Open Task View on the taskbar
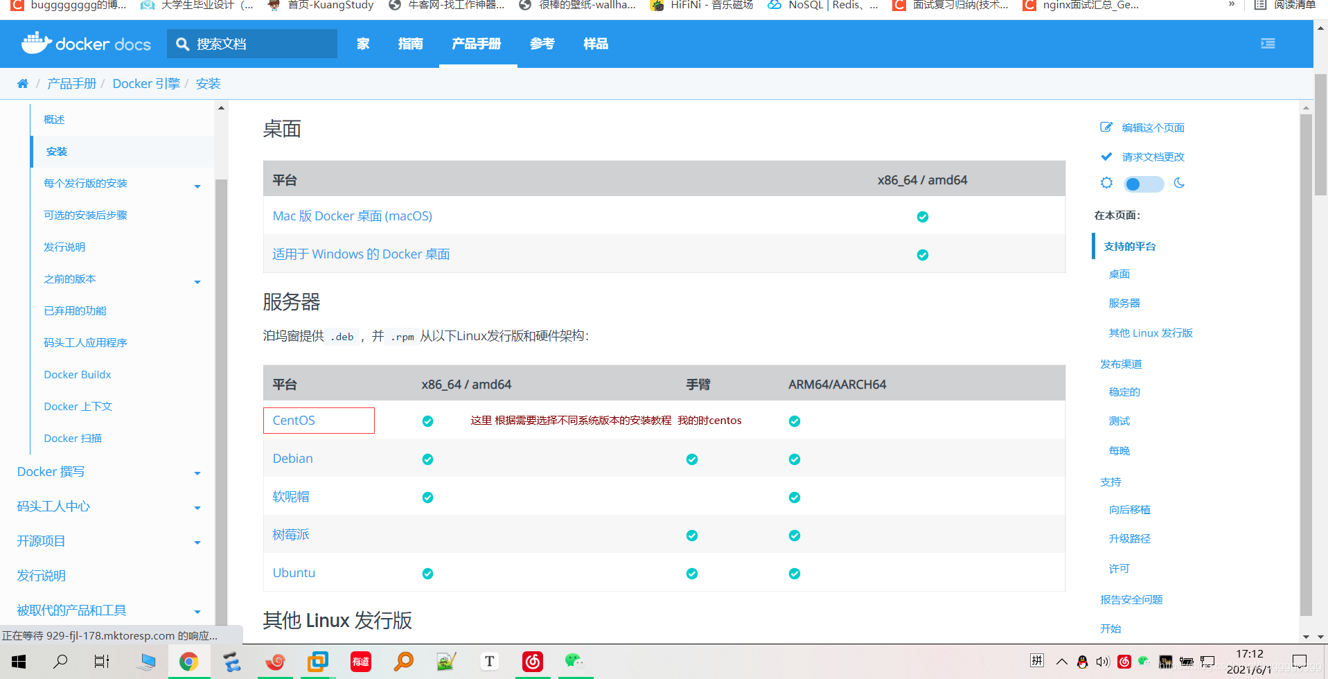This screenshot has width=1328, height=679. click(x=102, y=662)
